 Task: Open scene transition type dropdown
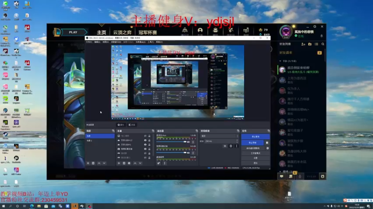pyautogui.click(x=219, y=136)
